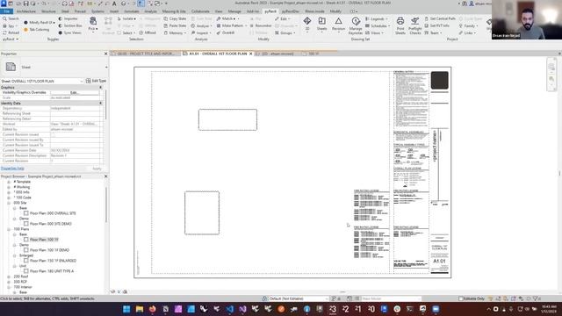Open Firefox from the taskbar

pyautogui.click(x=152, y=309)
